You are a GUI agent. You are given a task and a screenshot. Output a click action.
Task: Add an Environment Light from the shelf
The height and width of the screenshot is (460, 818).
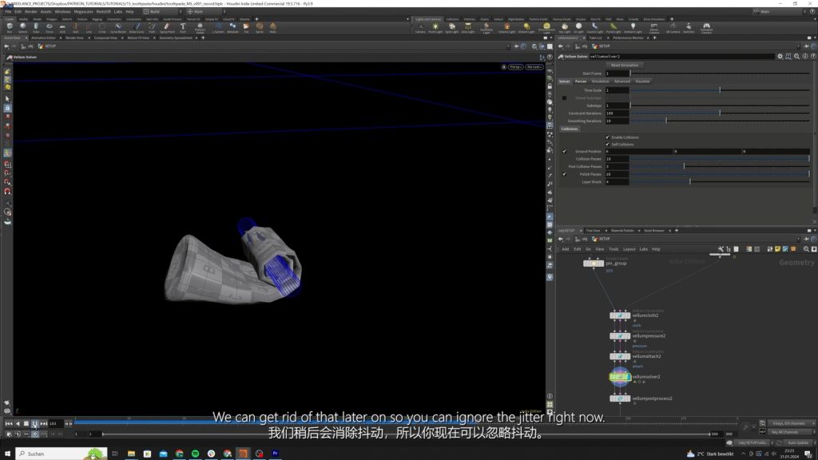point(546,28)
